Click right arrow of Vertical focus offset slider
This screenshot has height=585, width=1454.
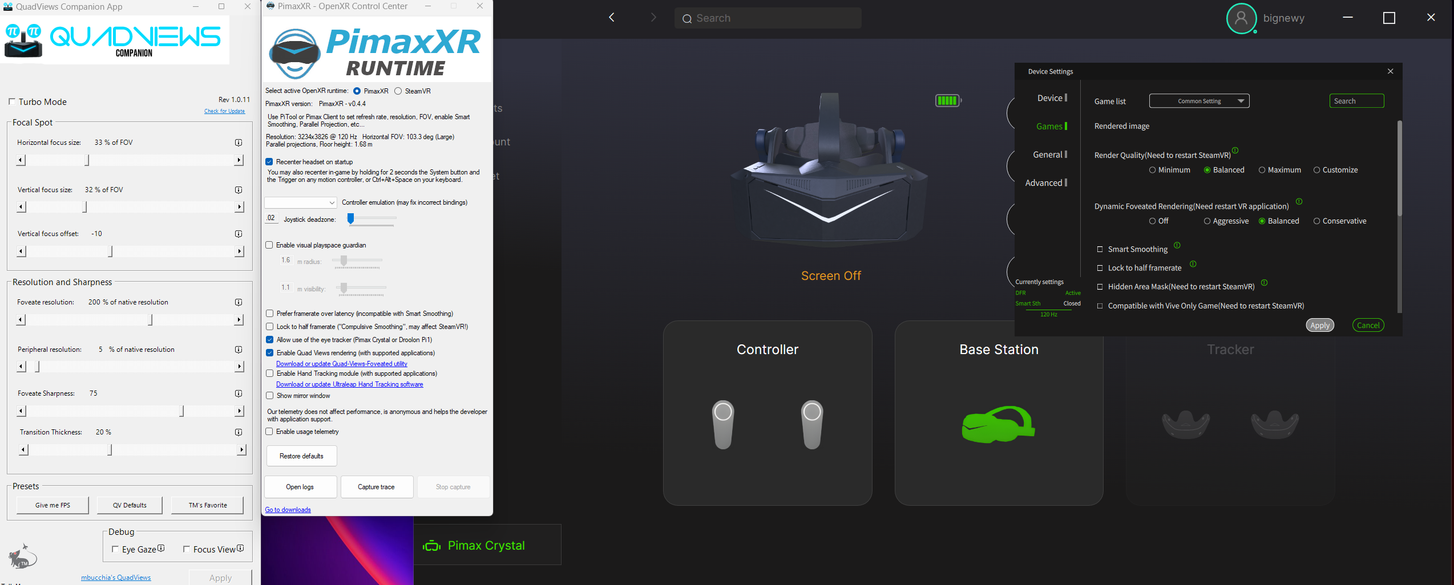click(239, 251)
